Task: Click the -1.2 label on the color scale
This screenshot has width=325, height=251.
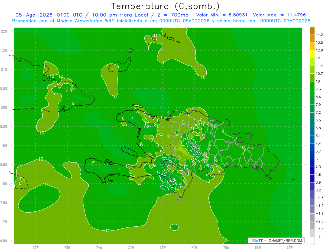Action: [x=319, y=206]
